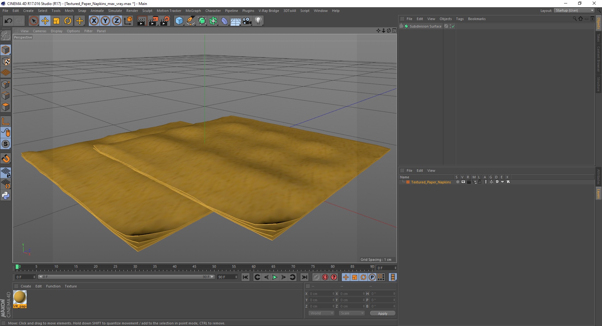Open Edit Render Settings gear clapperboard
Viewport: 602px width, 326px height.
(x=165, y=21)
